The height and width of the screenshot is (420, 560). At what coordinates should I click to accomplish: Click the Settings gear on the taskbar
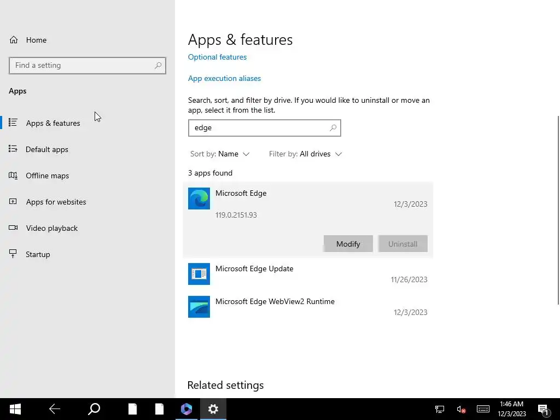(213, 409)
